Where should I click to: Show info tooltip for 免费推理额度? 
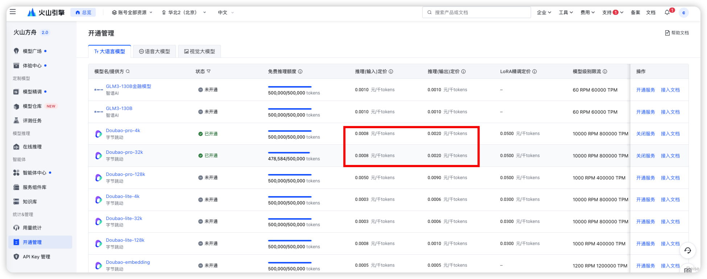point(300,72)
